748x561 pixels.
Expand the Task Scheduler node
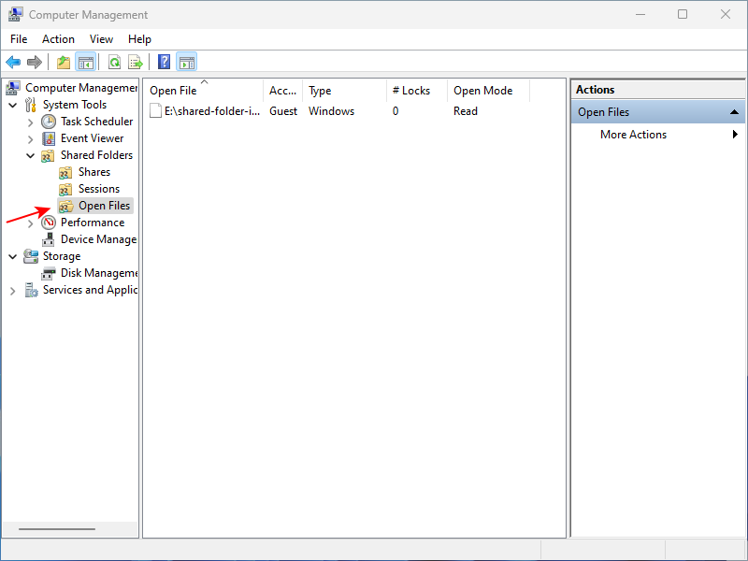[31, 122]
